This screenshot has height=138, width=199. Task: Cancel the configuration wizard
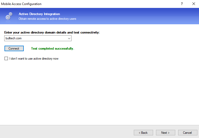(188, 132)
